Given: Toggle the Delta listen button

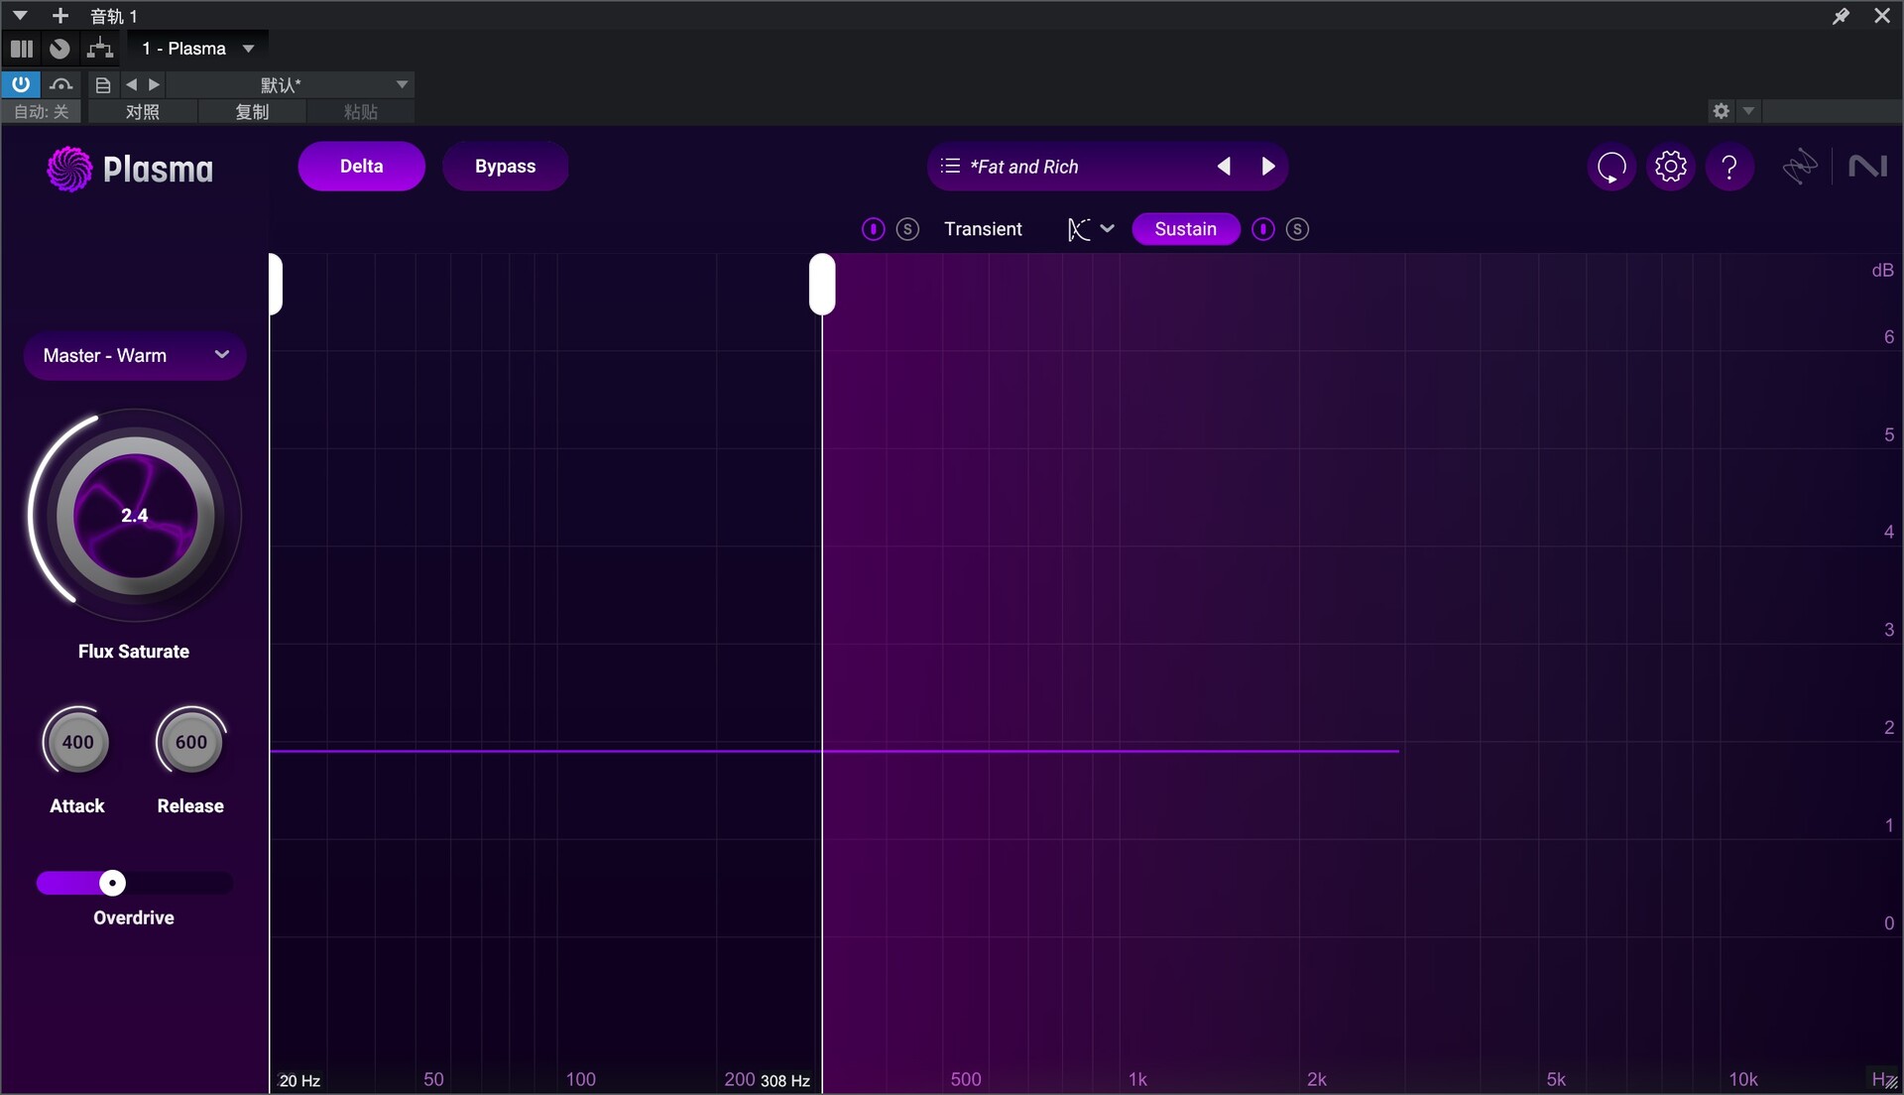Looking at the screenshot, I should [x=361, y=167].
